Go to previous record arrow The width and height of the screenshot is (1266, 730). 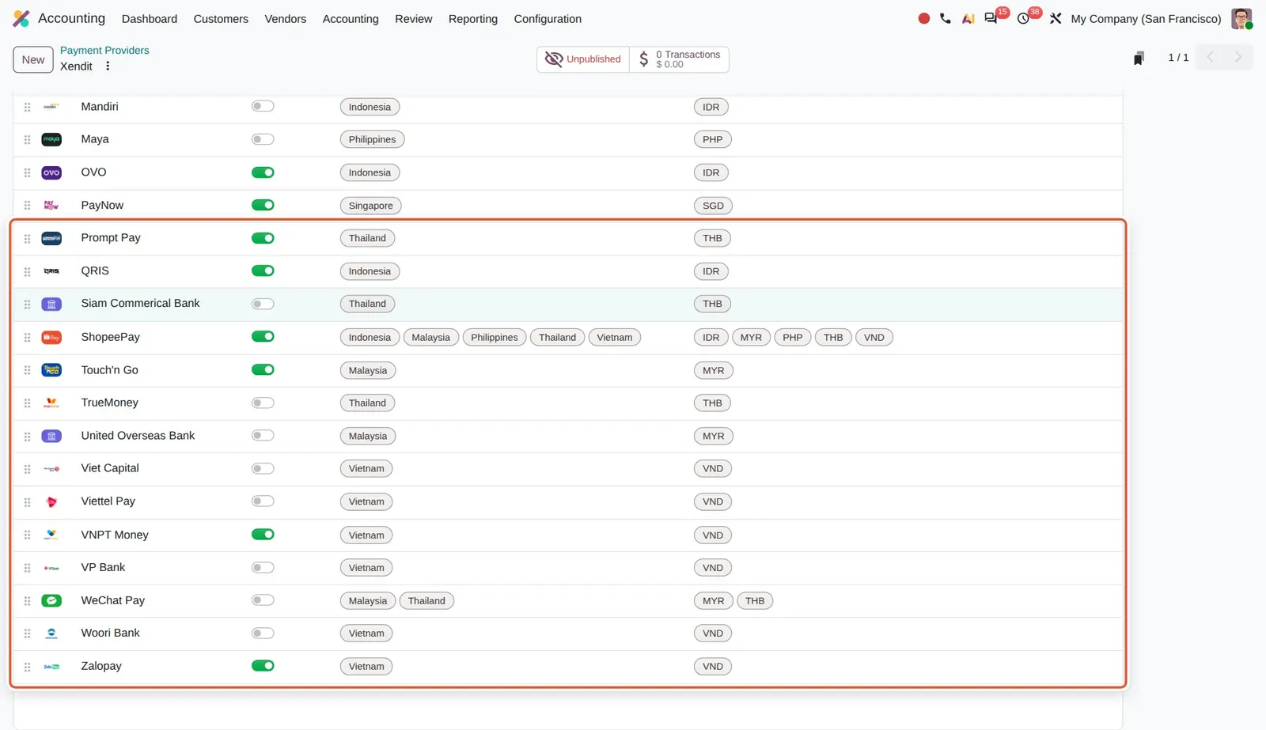tap(1210, 57)
